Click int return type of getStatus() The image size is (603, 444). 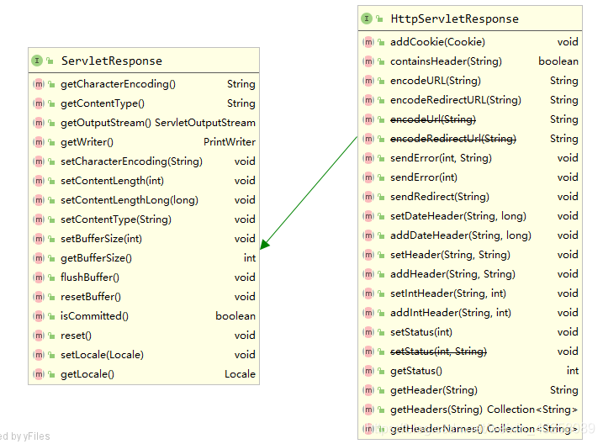pos(573,371)
